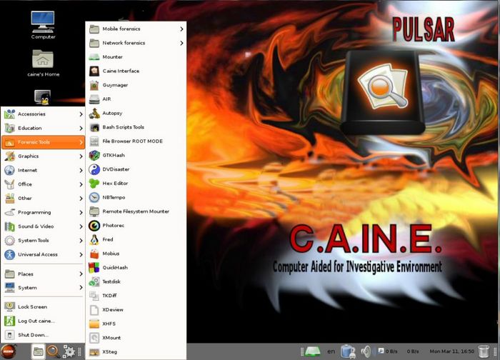Open Bash Scripts Tools icon
Image resolution: width=500 pixels, height=360 pixels.
pyautogui.click(x=94, y=127)
